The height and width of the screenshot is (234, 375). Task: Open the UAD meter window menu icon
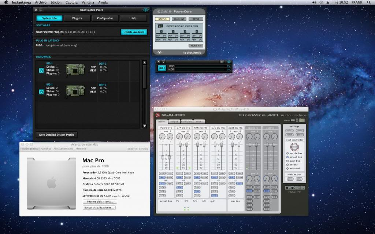tap(222, 62)
